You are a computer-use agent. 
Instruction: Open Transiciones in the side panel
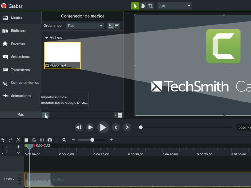click(21, 70)
